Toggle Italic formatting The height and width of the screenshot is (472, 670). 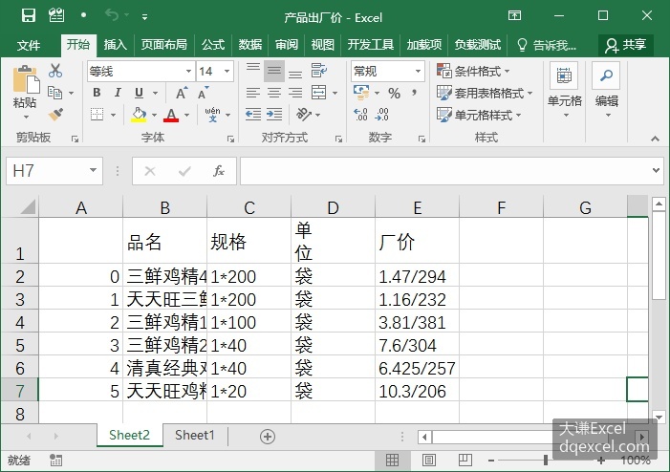[118, 93]
